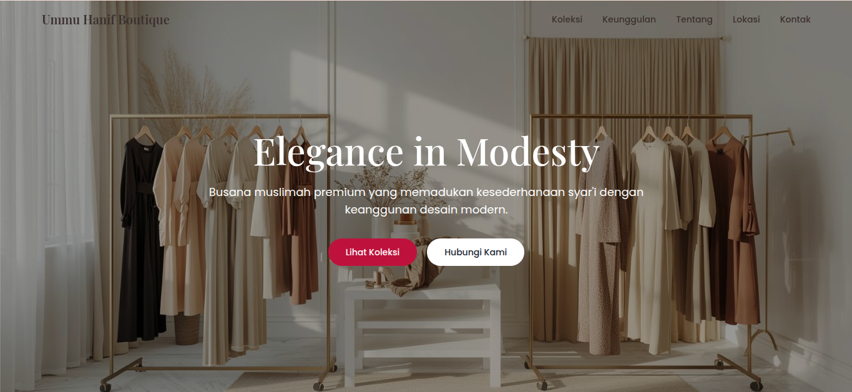The width and height of the screenshot is (852, 392).
Task: Go to the Keunggulan section
Action: tap(629, 19)
